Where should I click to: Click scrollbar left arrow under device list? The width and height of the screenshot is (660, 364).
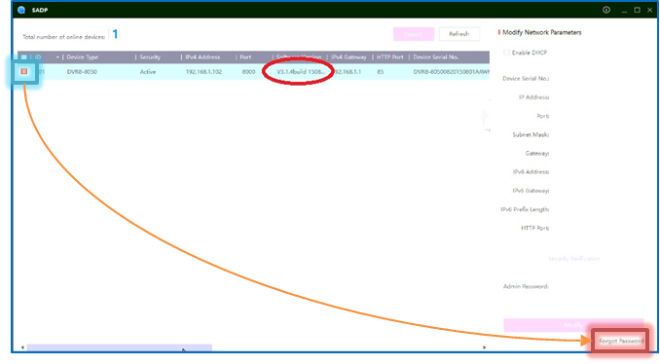pos(22,347)
